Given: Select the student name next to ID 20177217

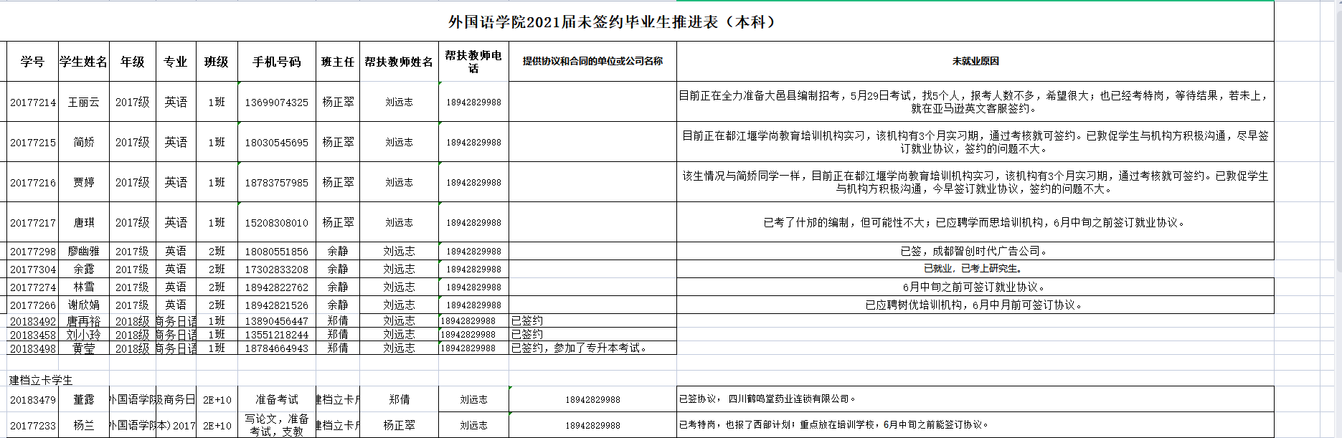Looking at the screenshot, I should coord(84,222).
